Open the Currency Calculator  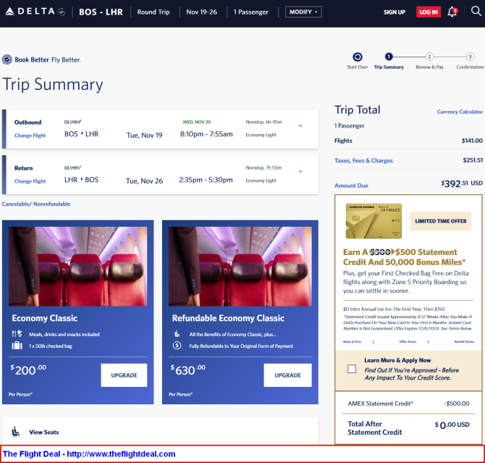(x=460, y=112)
